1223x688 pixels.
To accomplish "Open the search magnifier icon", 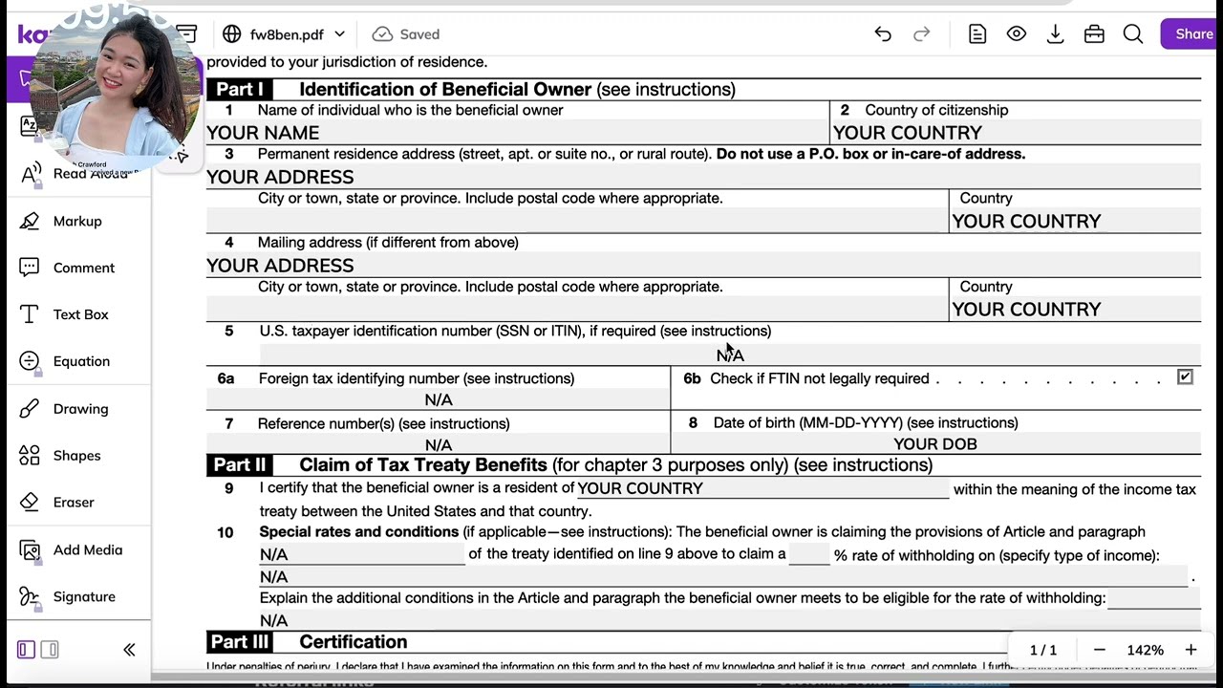I will pyautogui.click(x=1133, y=34).
